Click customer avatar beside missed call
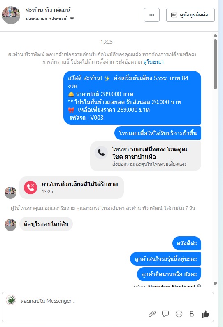The height and width of the screenshot is (327, 223). tap(10, 193)
